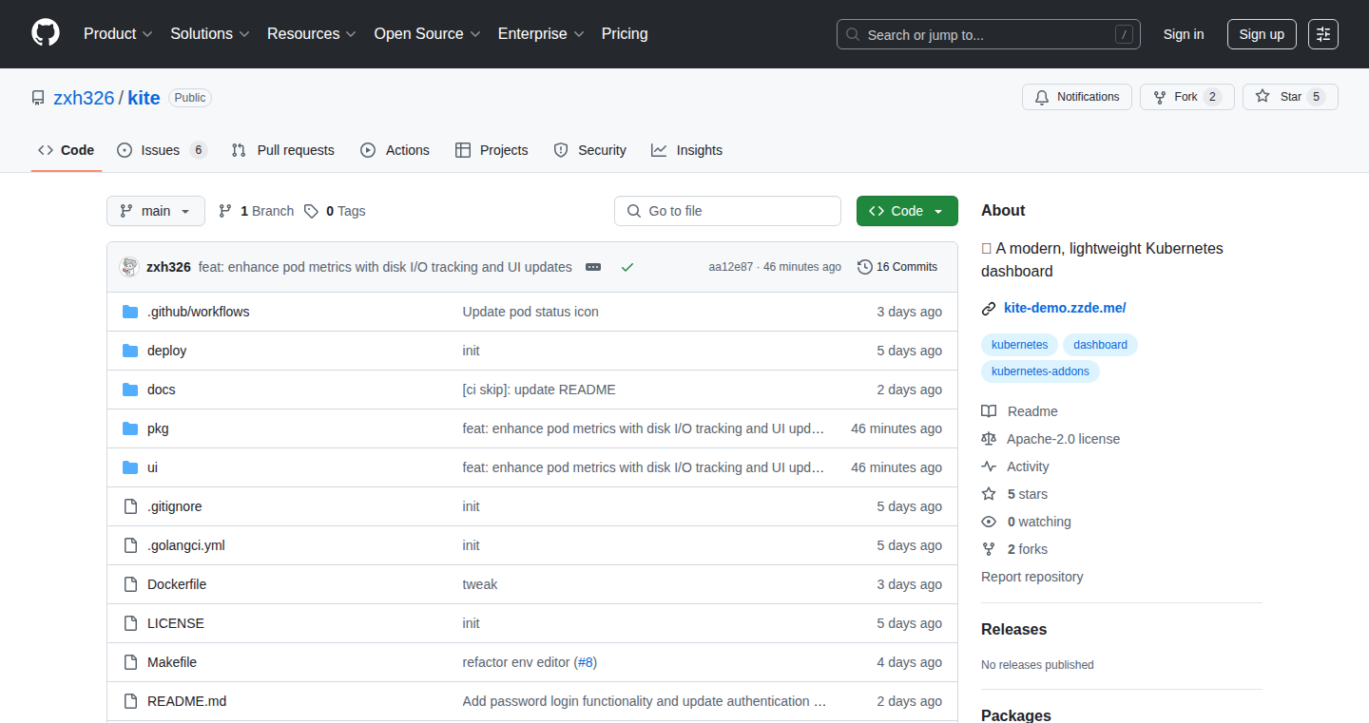This screenshot has width=1369, height=723.
Task: Click the kubernetes topic tag
Action: pos(1019,345)
